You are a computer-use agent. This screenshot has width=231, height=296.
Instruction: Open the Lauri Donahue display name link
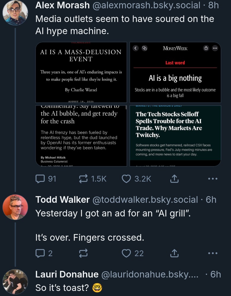click(67, 274)
